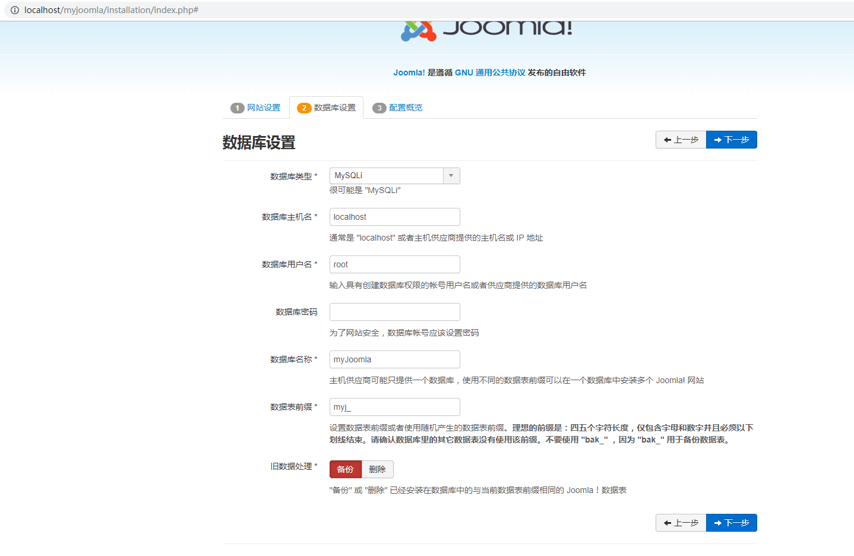Image resolution: width=854 pixels, height=556 pixels.
Task: Select the 删除 delete option
Action: click(x=378, y=469)
